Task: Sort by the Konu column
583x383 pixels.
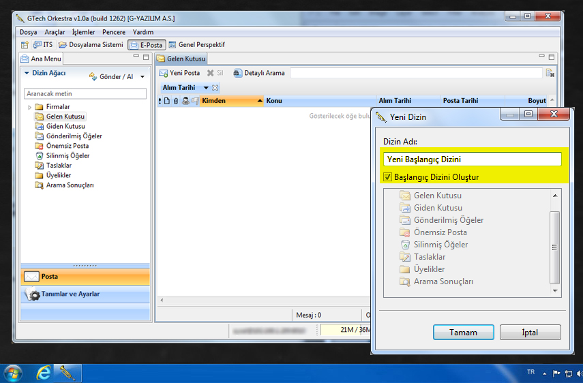Action: (x=320, y=101)
